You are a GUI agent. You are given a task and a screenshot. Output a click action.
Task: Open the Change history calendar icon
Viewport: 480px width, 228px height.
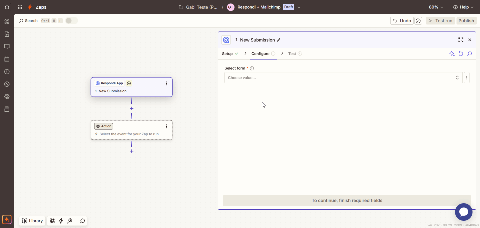point(7,59)
